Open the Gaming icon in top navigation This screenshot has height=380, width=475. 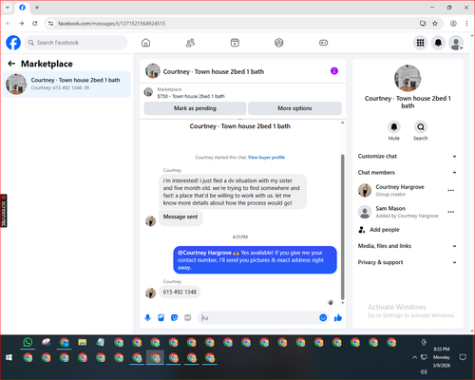click(x=323, y=43)
